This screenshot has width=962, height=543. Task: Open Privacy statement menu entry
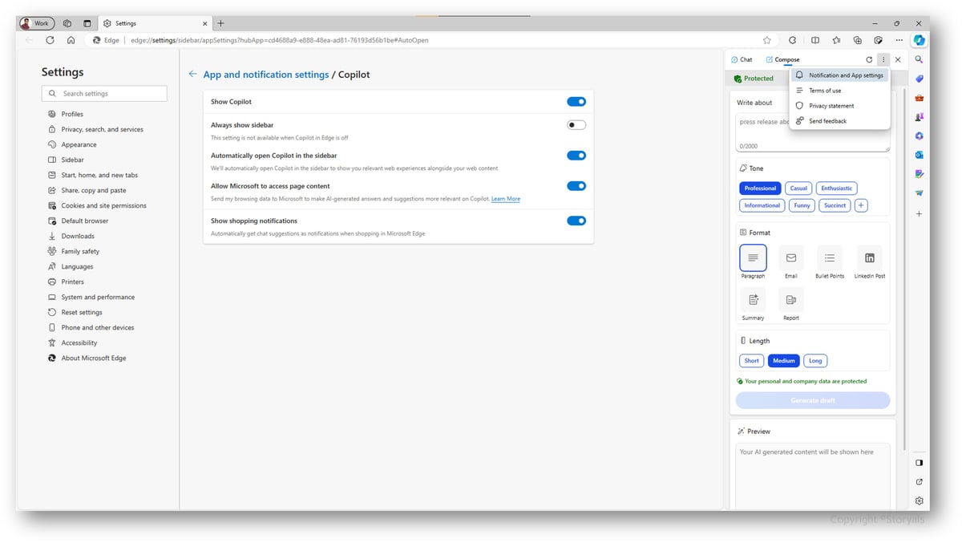(x=839, y=106)
